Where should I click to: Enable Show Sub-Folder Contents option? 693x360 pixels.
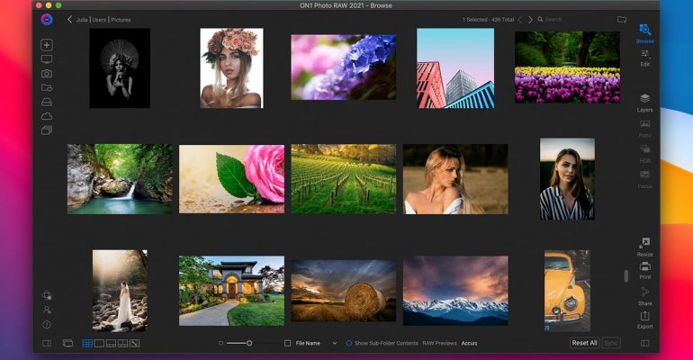(349, 343)
